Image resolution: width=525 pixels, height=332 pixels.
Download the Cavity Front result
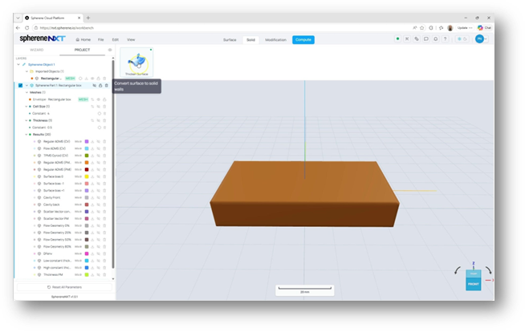[x=92, y=198]
